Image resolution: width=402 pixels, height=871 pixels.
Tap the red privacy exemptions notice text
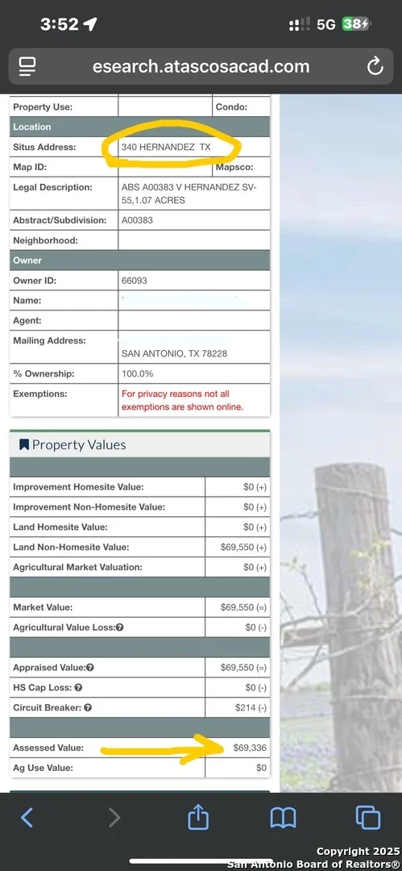[183, 401]
